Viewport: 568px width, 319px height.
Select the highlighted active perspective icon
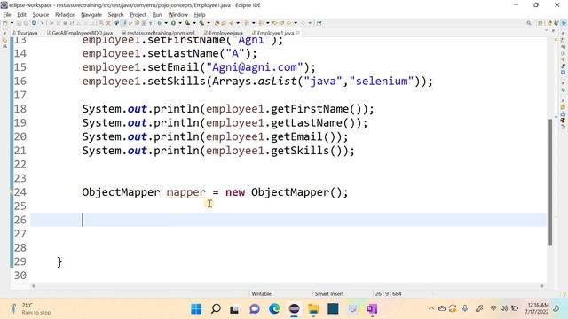[x=564, y=23]
